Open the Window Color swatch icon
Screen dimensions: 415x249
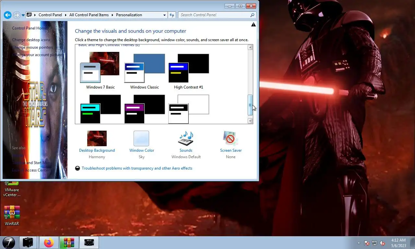141,138
